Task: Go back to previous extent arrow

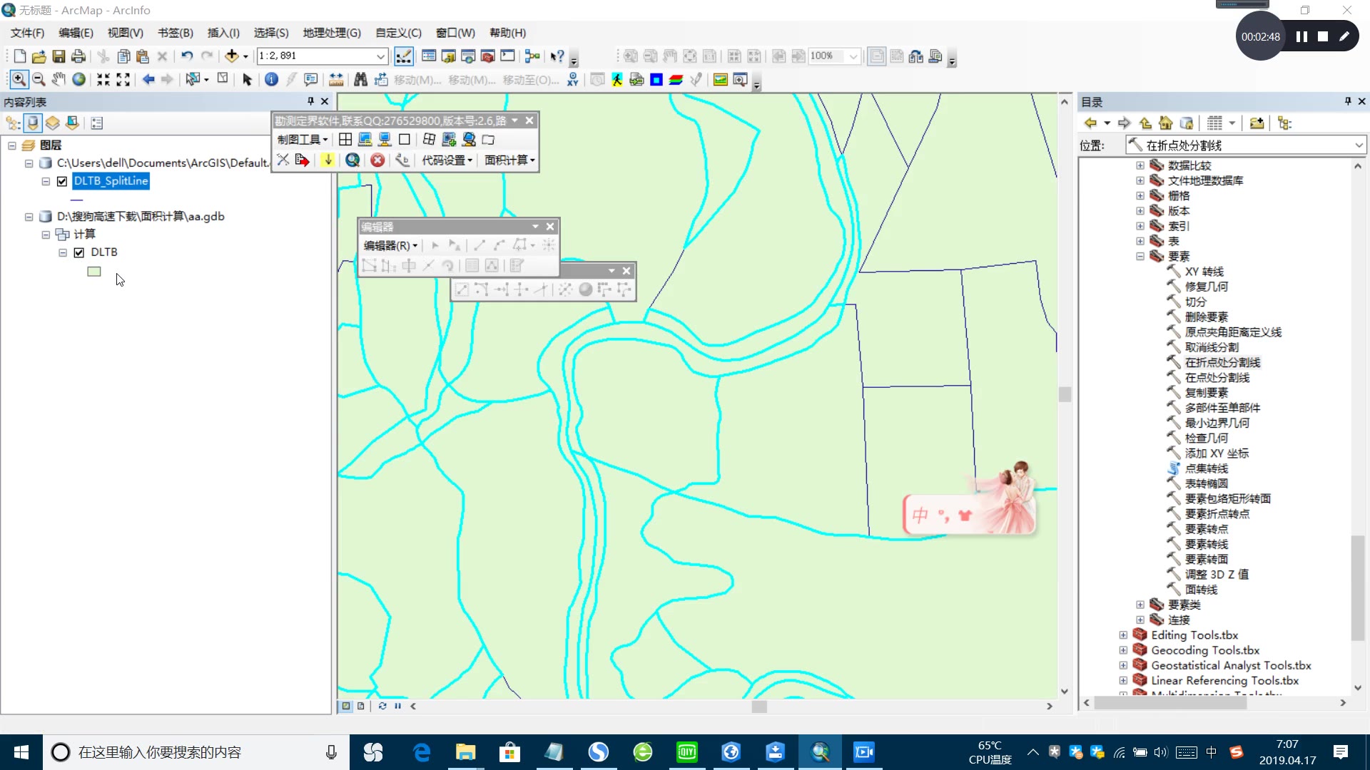Action: tap(148, 79)
